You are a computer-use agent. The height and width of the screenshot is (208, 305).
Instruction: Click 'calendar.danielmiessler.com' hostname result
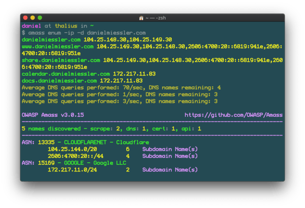click(x=66, y=74)
